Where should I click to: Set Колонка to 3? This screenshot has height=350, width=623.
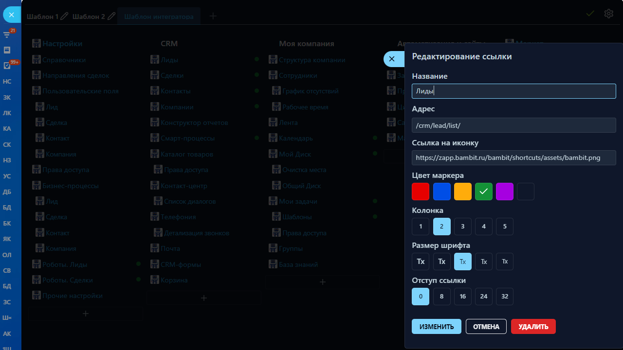[x=463, y=227]
